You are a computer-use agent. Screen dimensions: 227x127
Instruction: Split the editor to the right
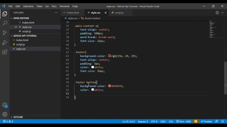pos(217,13)
